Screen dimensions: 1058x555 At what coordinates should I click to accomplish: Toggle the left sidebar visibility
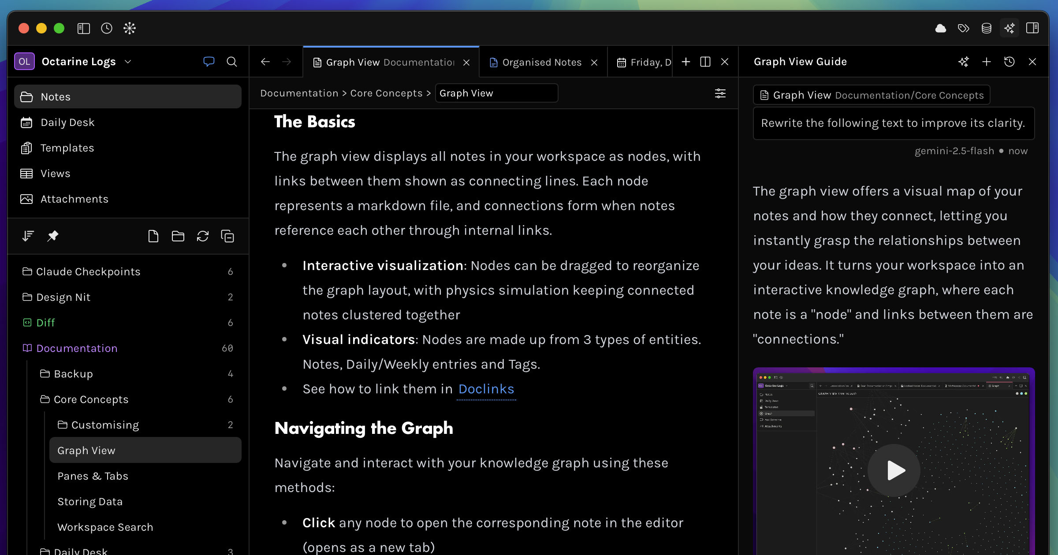[x=83, y=28]
